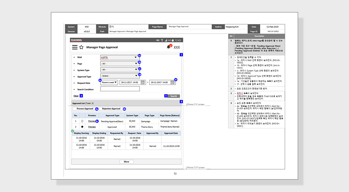Click the green circle marker near Display Starting

pyautogui.click(x=73, y=131)
